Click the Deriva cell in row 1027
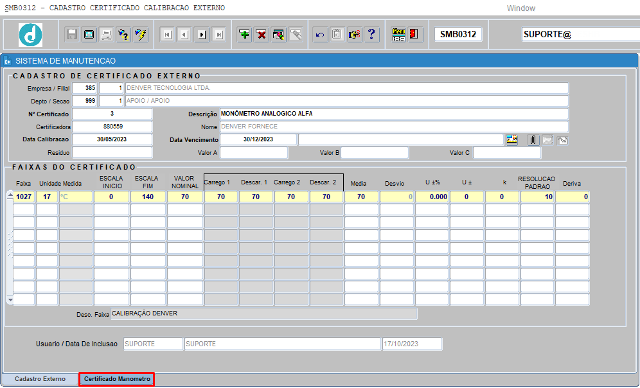Viewport: 640px width, 388px height. [573, 197]
